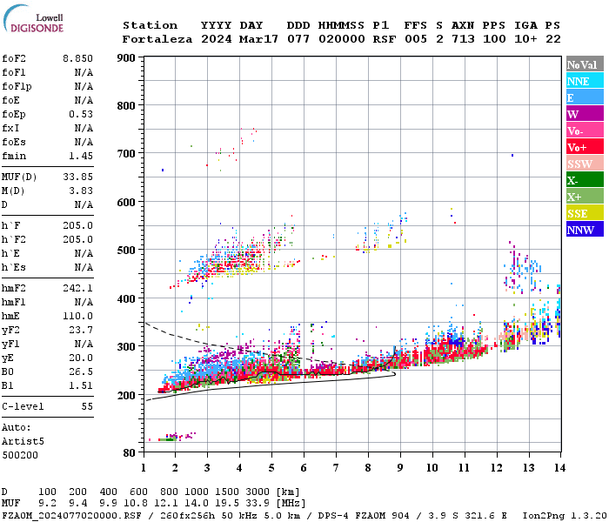609x522 pixels.
Task: Click the Lowell Digisonde logo
Action: (x=33, y=19)
